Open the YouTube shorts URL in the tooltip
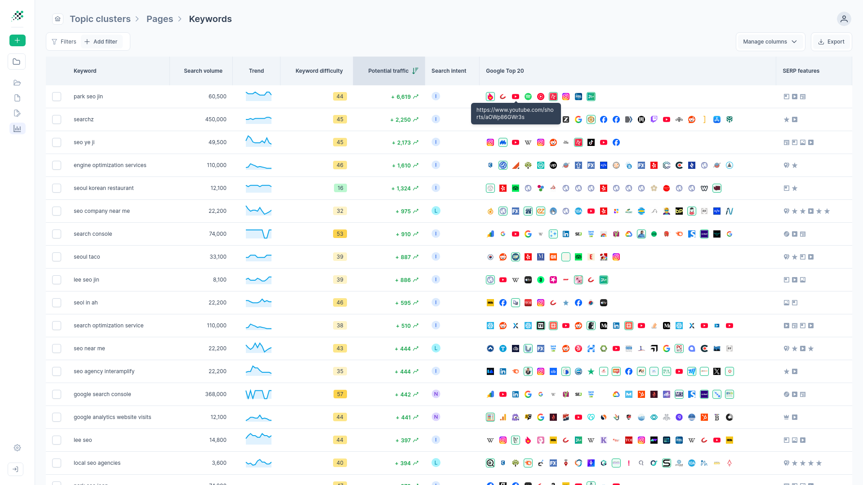 [516, 113]
